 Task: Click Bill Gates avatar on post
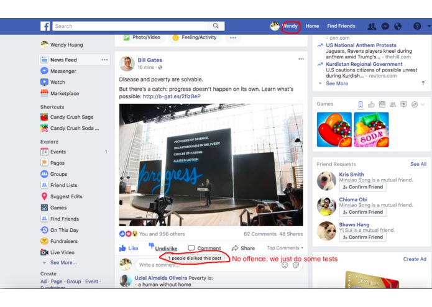click(x=127, y=63)
